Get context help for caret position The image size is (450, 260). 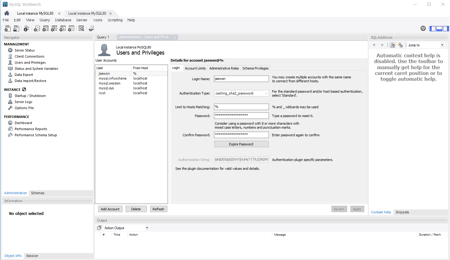[393, 45]
